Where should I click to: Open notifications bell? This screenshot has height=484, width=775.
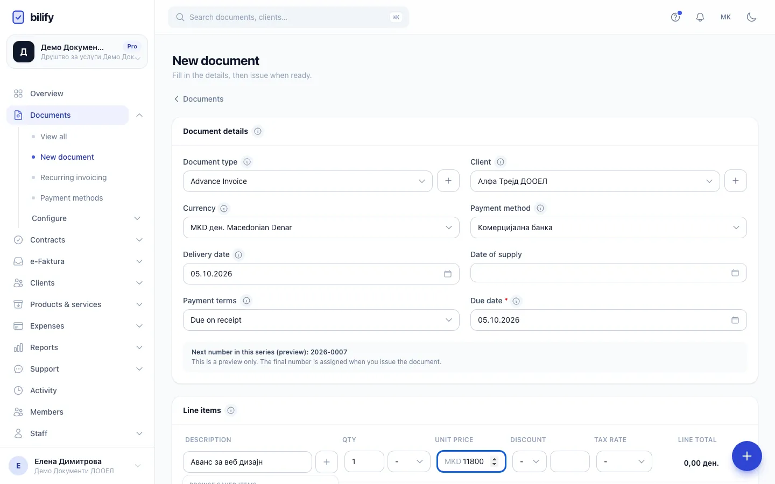point(700,17)
